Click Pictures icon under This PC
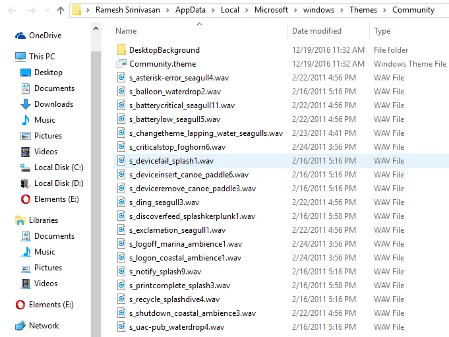The image size is (449, 337). (x=26, y=136)
